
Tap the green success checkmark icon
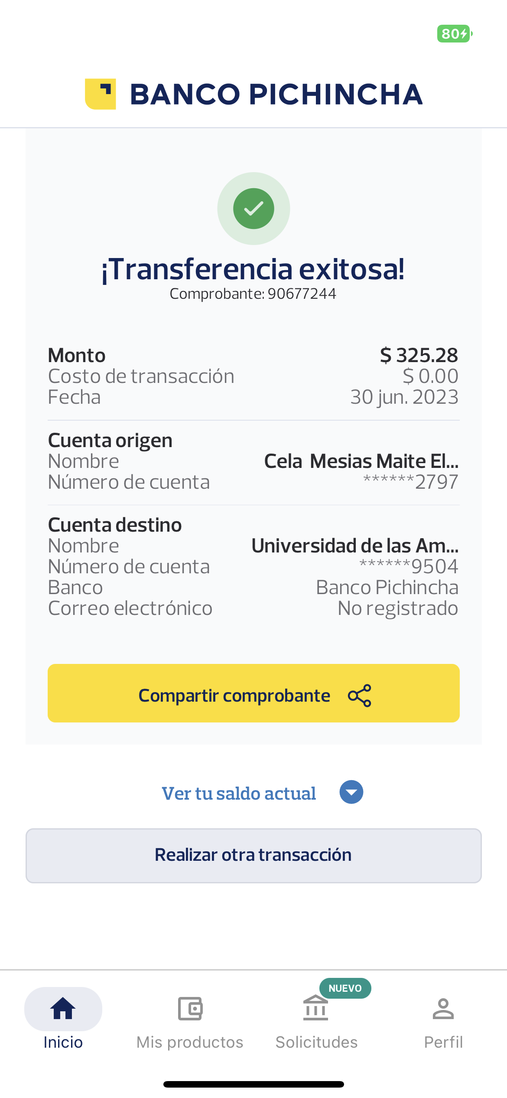[x=253, y=209]
